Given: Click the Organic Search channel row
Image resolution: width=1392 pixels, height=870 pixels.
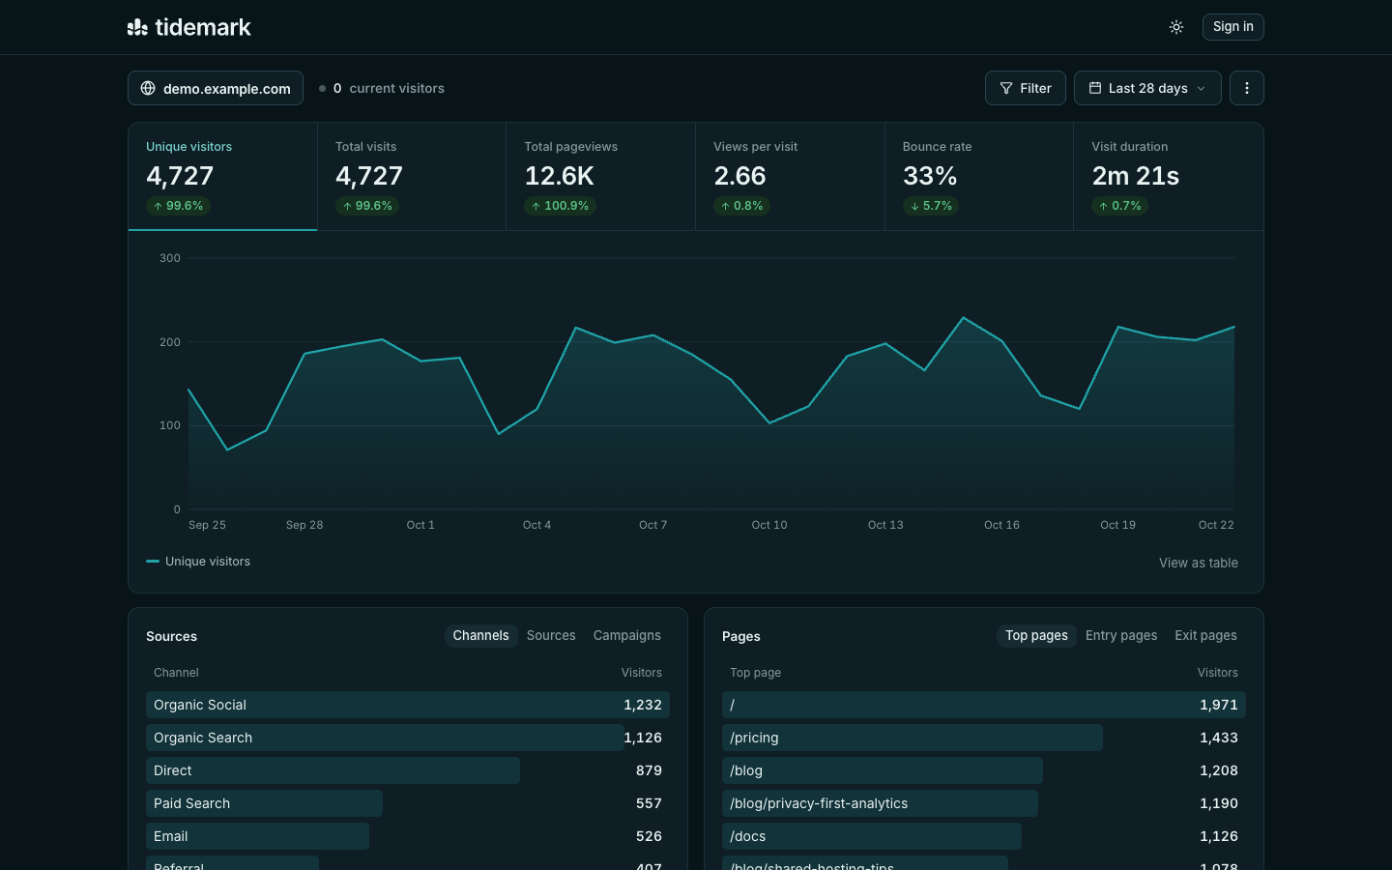Looking at the screenshot, I should click(x=408, y=738).
